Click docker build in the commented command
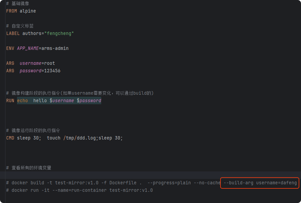Image resolution: width=301 pixels, height=203 pixels. pos(28,183)
